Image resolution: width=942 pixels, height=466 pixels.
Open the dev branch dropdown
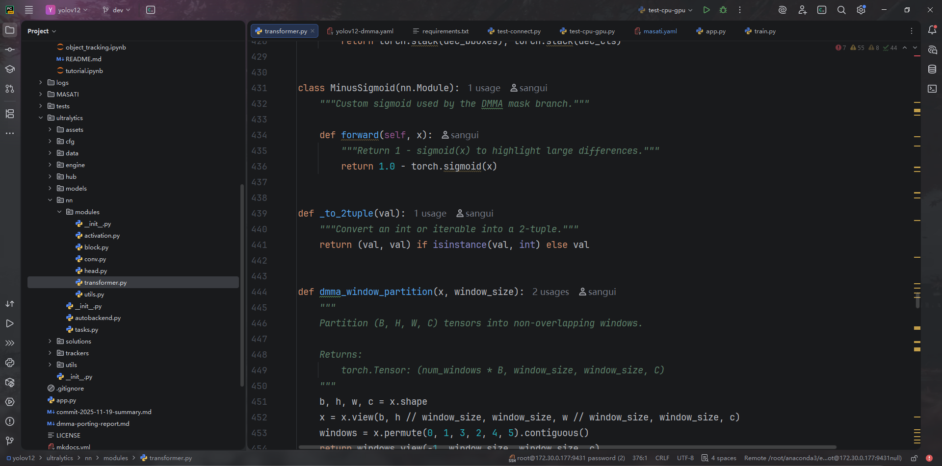117,10
